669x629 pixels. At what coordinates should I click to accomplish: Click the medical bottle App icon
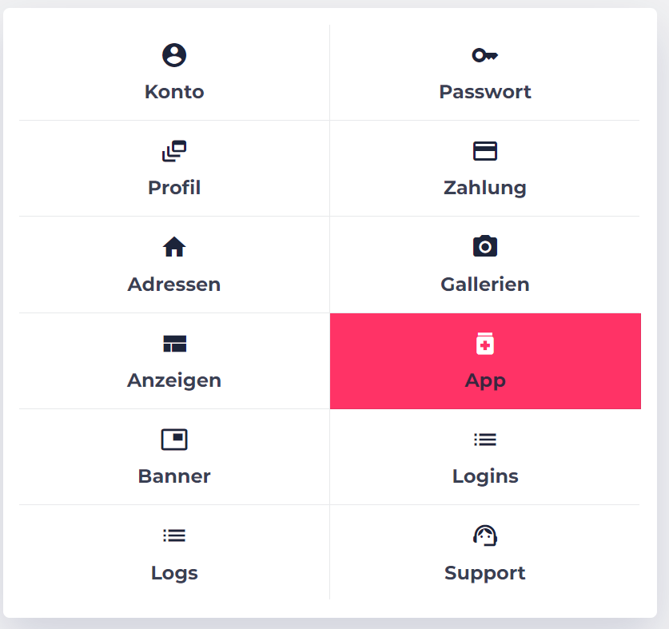(484, 344)
